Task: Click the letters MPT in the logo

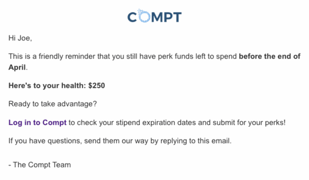Action: tap(167, 17)
